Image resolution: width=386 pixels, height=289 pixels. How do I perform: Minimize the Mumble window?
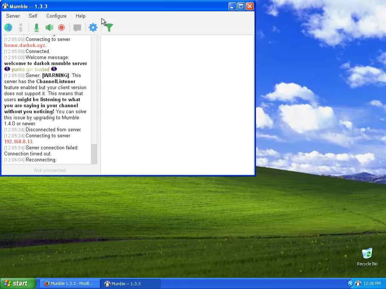tap(232, 6)
